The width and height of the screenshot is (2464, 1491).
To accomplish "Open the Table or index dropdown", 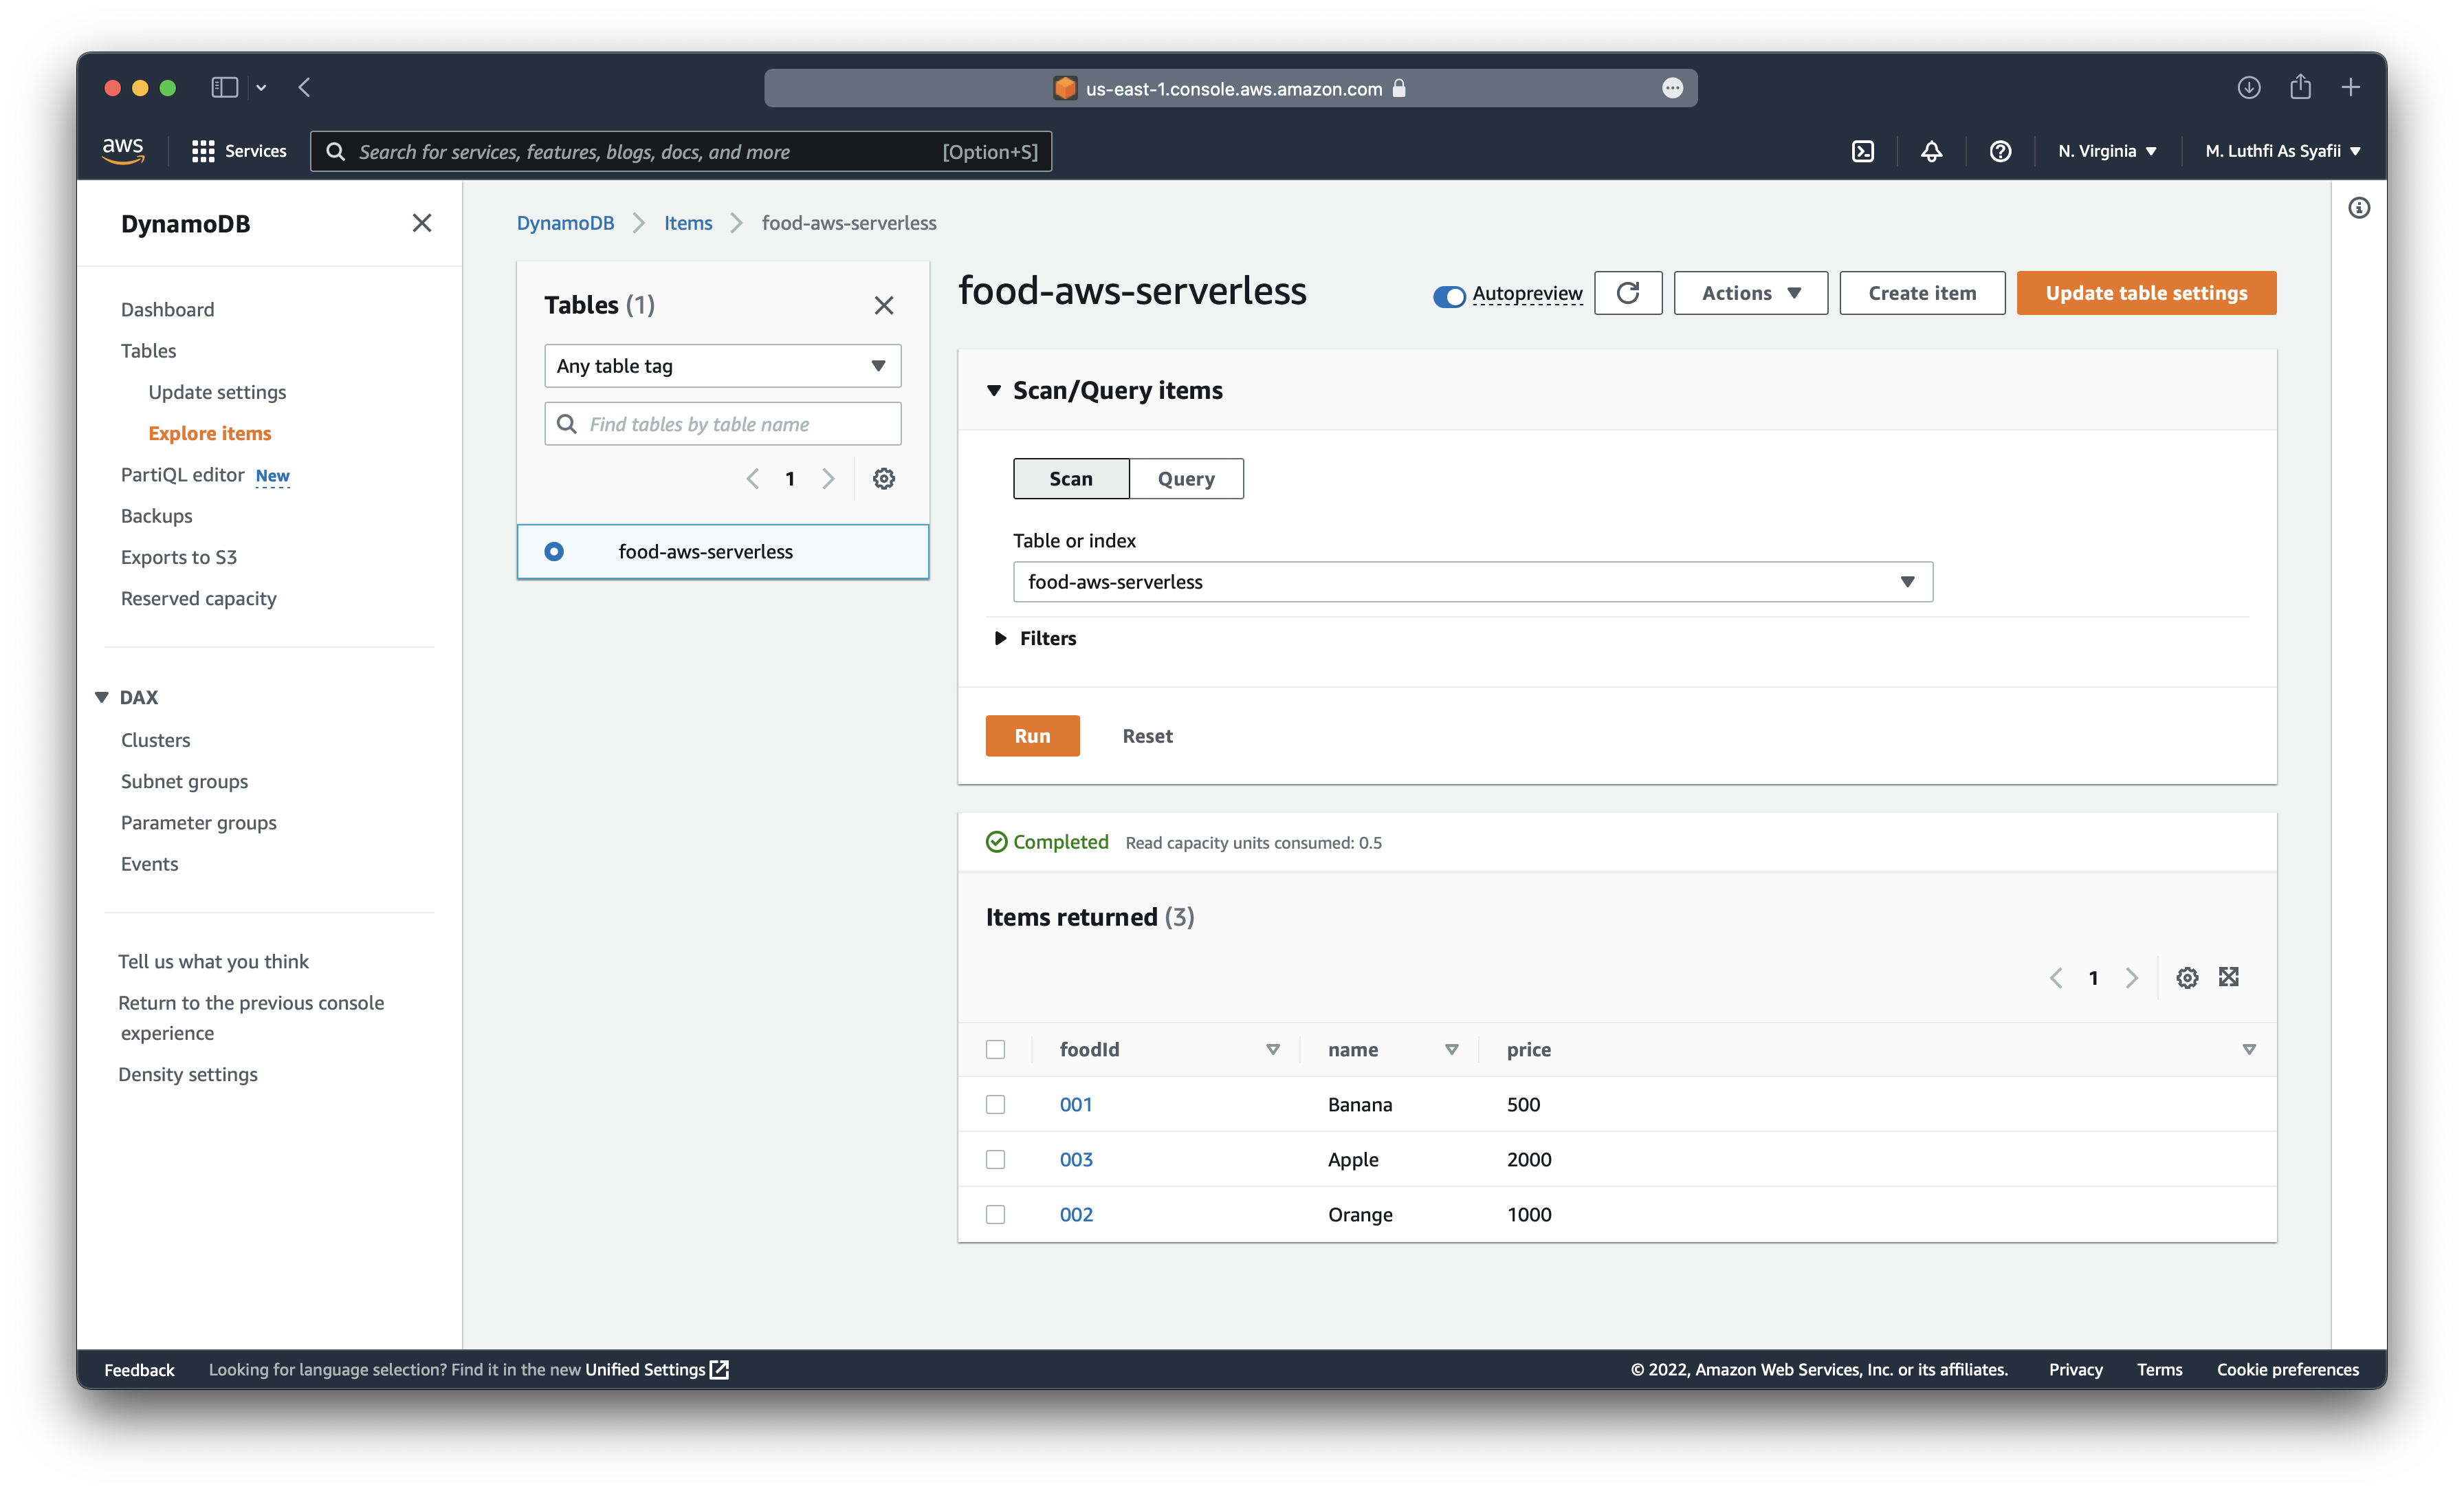I will (1472, 583).
